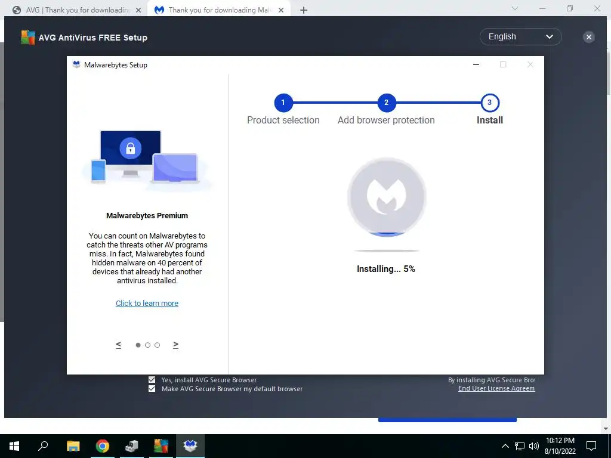Click the Install step label
The image size is (611, 458).
tap(490, 120)
